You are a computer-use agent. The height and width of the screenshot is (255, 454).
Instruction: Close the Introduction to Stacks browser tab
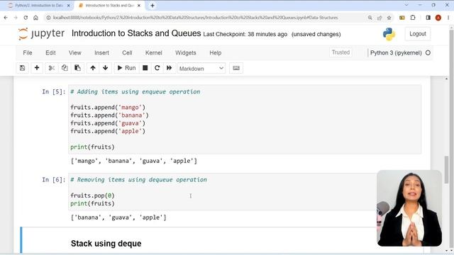(139, 6)
